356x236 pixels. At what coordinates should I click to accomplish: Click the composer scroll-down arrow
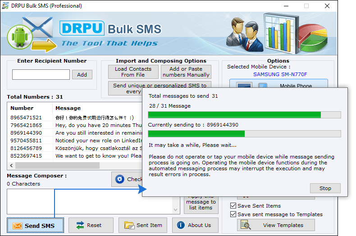click(175, 210)
